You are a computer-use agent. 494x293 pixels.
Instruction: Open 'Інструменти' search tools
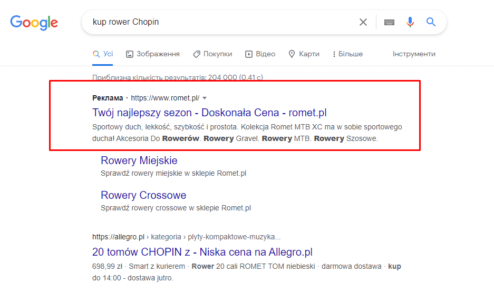414,54
